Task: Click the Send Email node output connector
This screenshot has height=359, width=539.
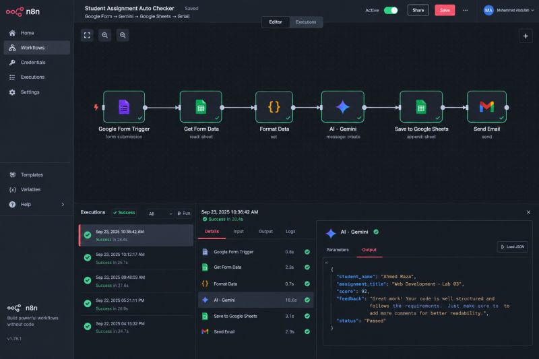Action: point(507,108)
